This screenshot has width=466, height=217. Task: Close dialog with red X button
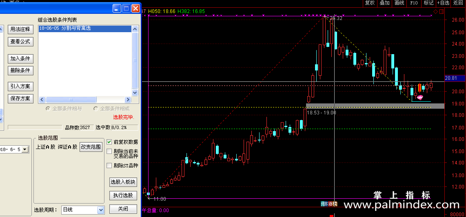[x=136, y=8]
